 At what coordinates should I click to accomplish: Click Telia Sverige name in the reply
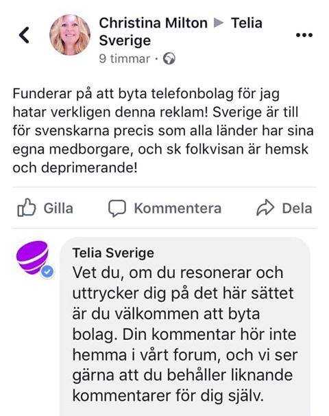pyautogui.click(x=113, y=253)
